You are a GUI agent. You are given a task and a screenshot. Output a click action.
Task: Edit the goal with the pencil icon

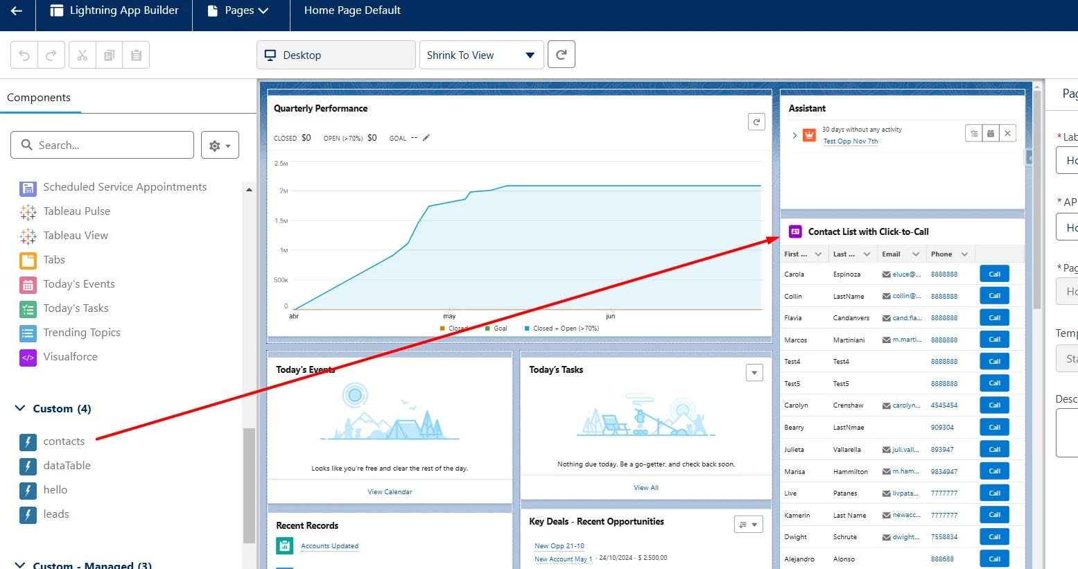click(426, 138)
